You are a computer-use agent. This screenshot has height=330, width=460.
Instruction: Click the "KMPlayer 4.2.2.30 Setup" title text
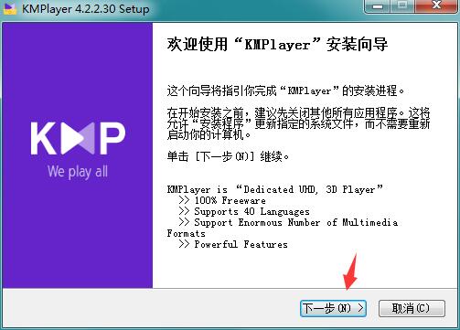(x=86, y=9)
